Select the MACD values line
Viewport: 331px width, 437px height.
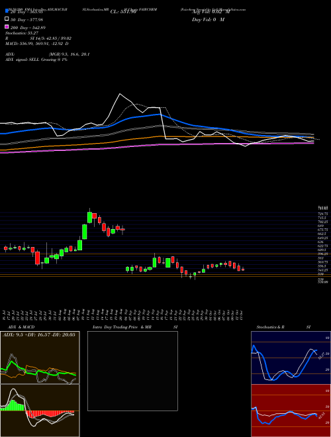[x=37, y=44]
